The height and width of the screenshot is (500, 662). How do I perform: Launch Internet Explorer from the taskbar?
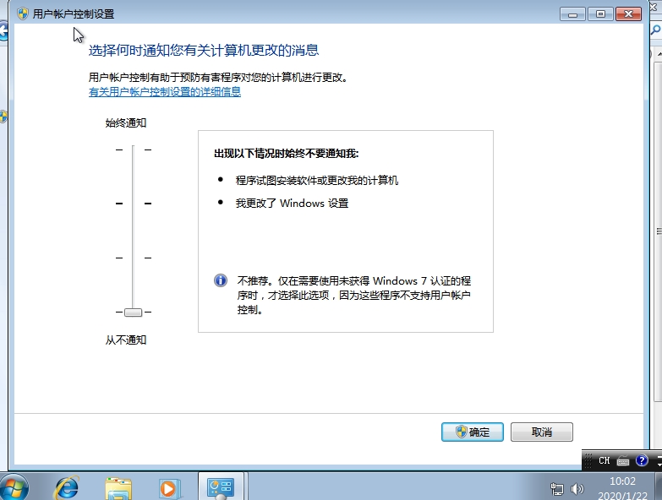66,488
